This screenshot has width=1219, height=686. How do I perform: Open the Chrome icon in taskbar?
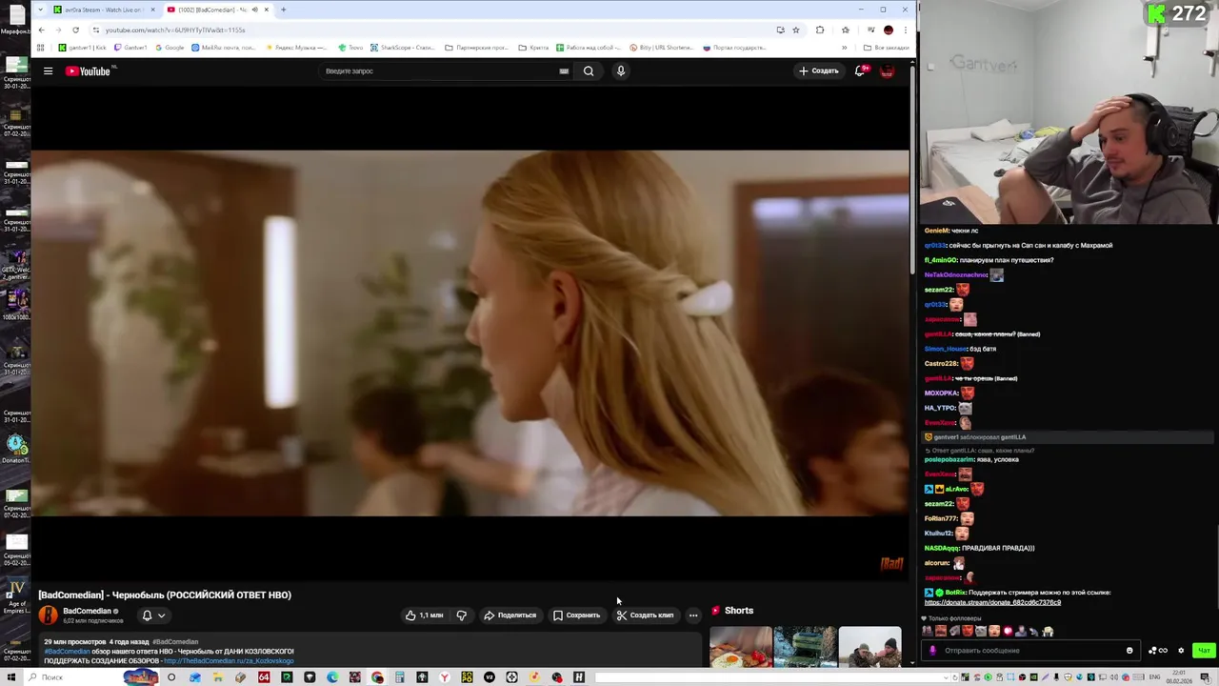[378, 677]
